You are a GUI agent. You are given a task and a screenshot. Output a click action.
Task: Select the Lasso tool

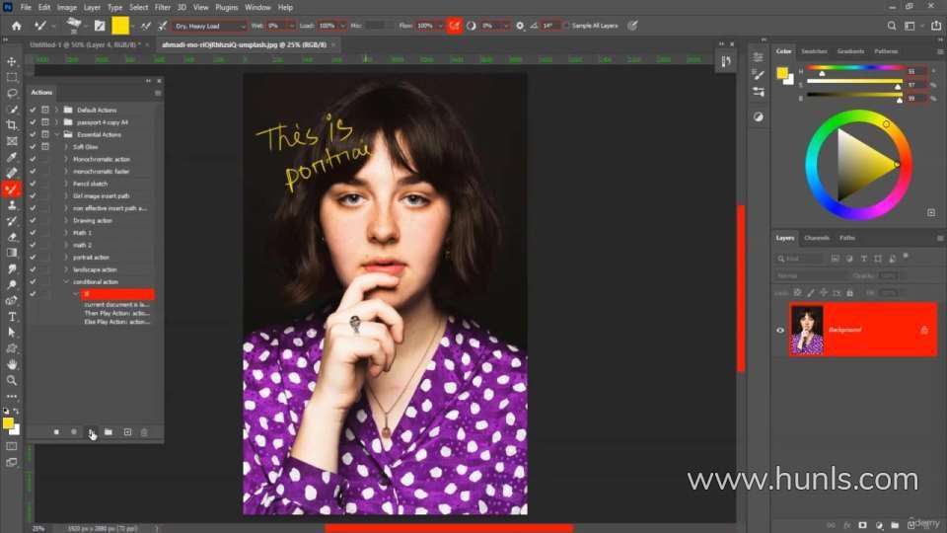[12, 93]
